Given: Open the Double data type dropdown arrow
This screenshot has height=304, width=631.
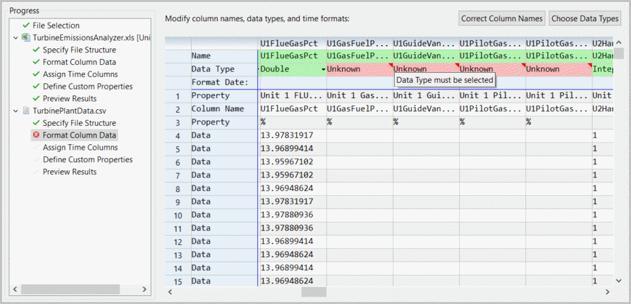Looking at the screenshot, I should pyautogui.click(x=323, y=70).
